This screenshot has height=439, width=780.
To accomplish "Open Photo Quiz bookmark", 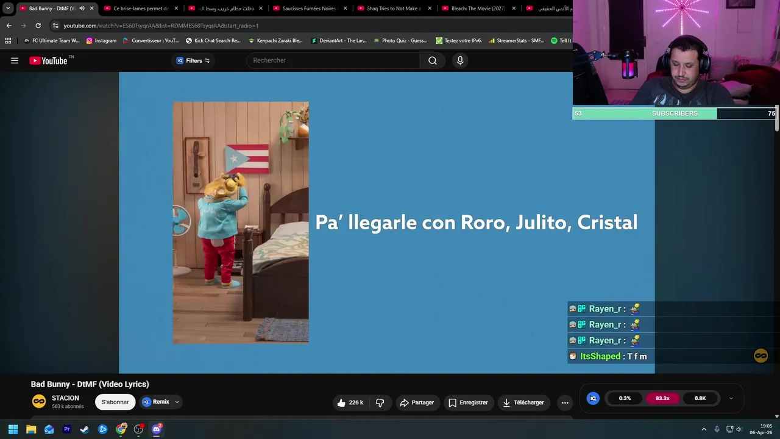I will point(400,41).
